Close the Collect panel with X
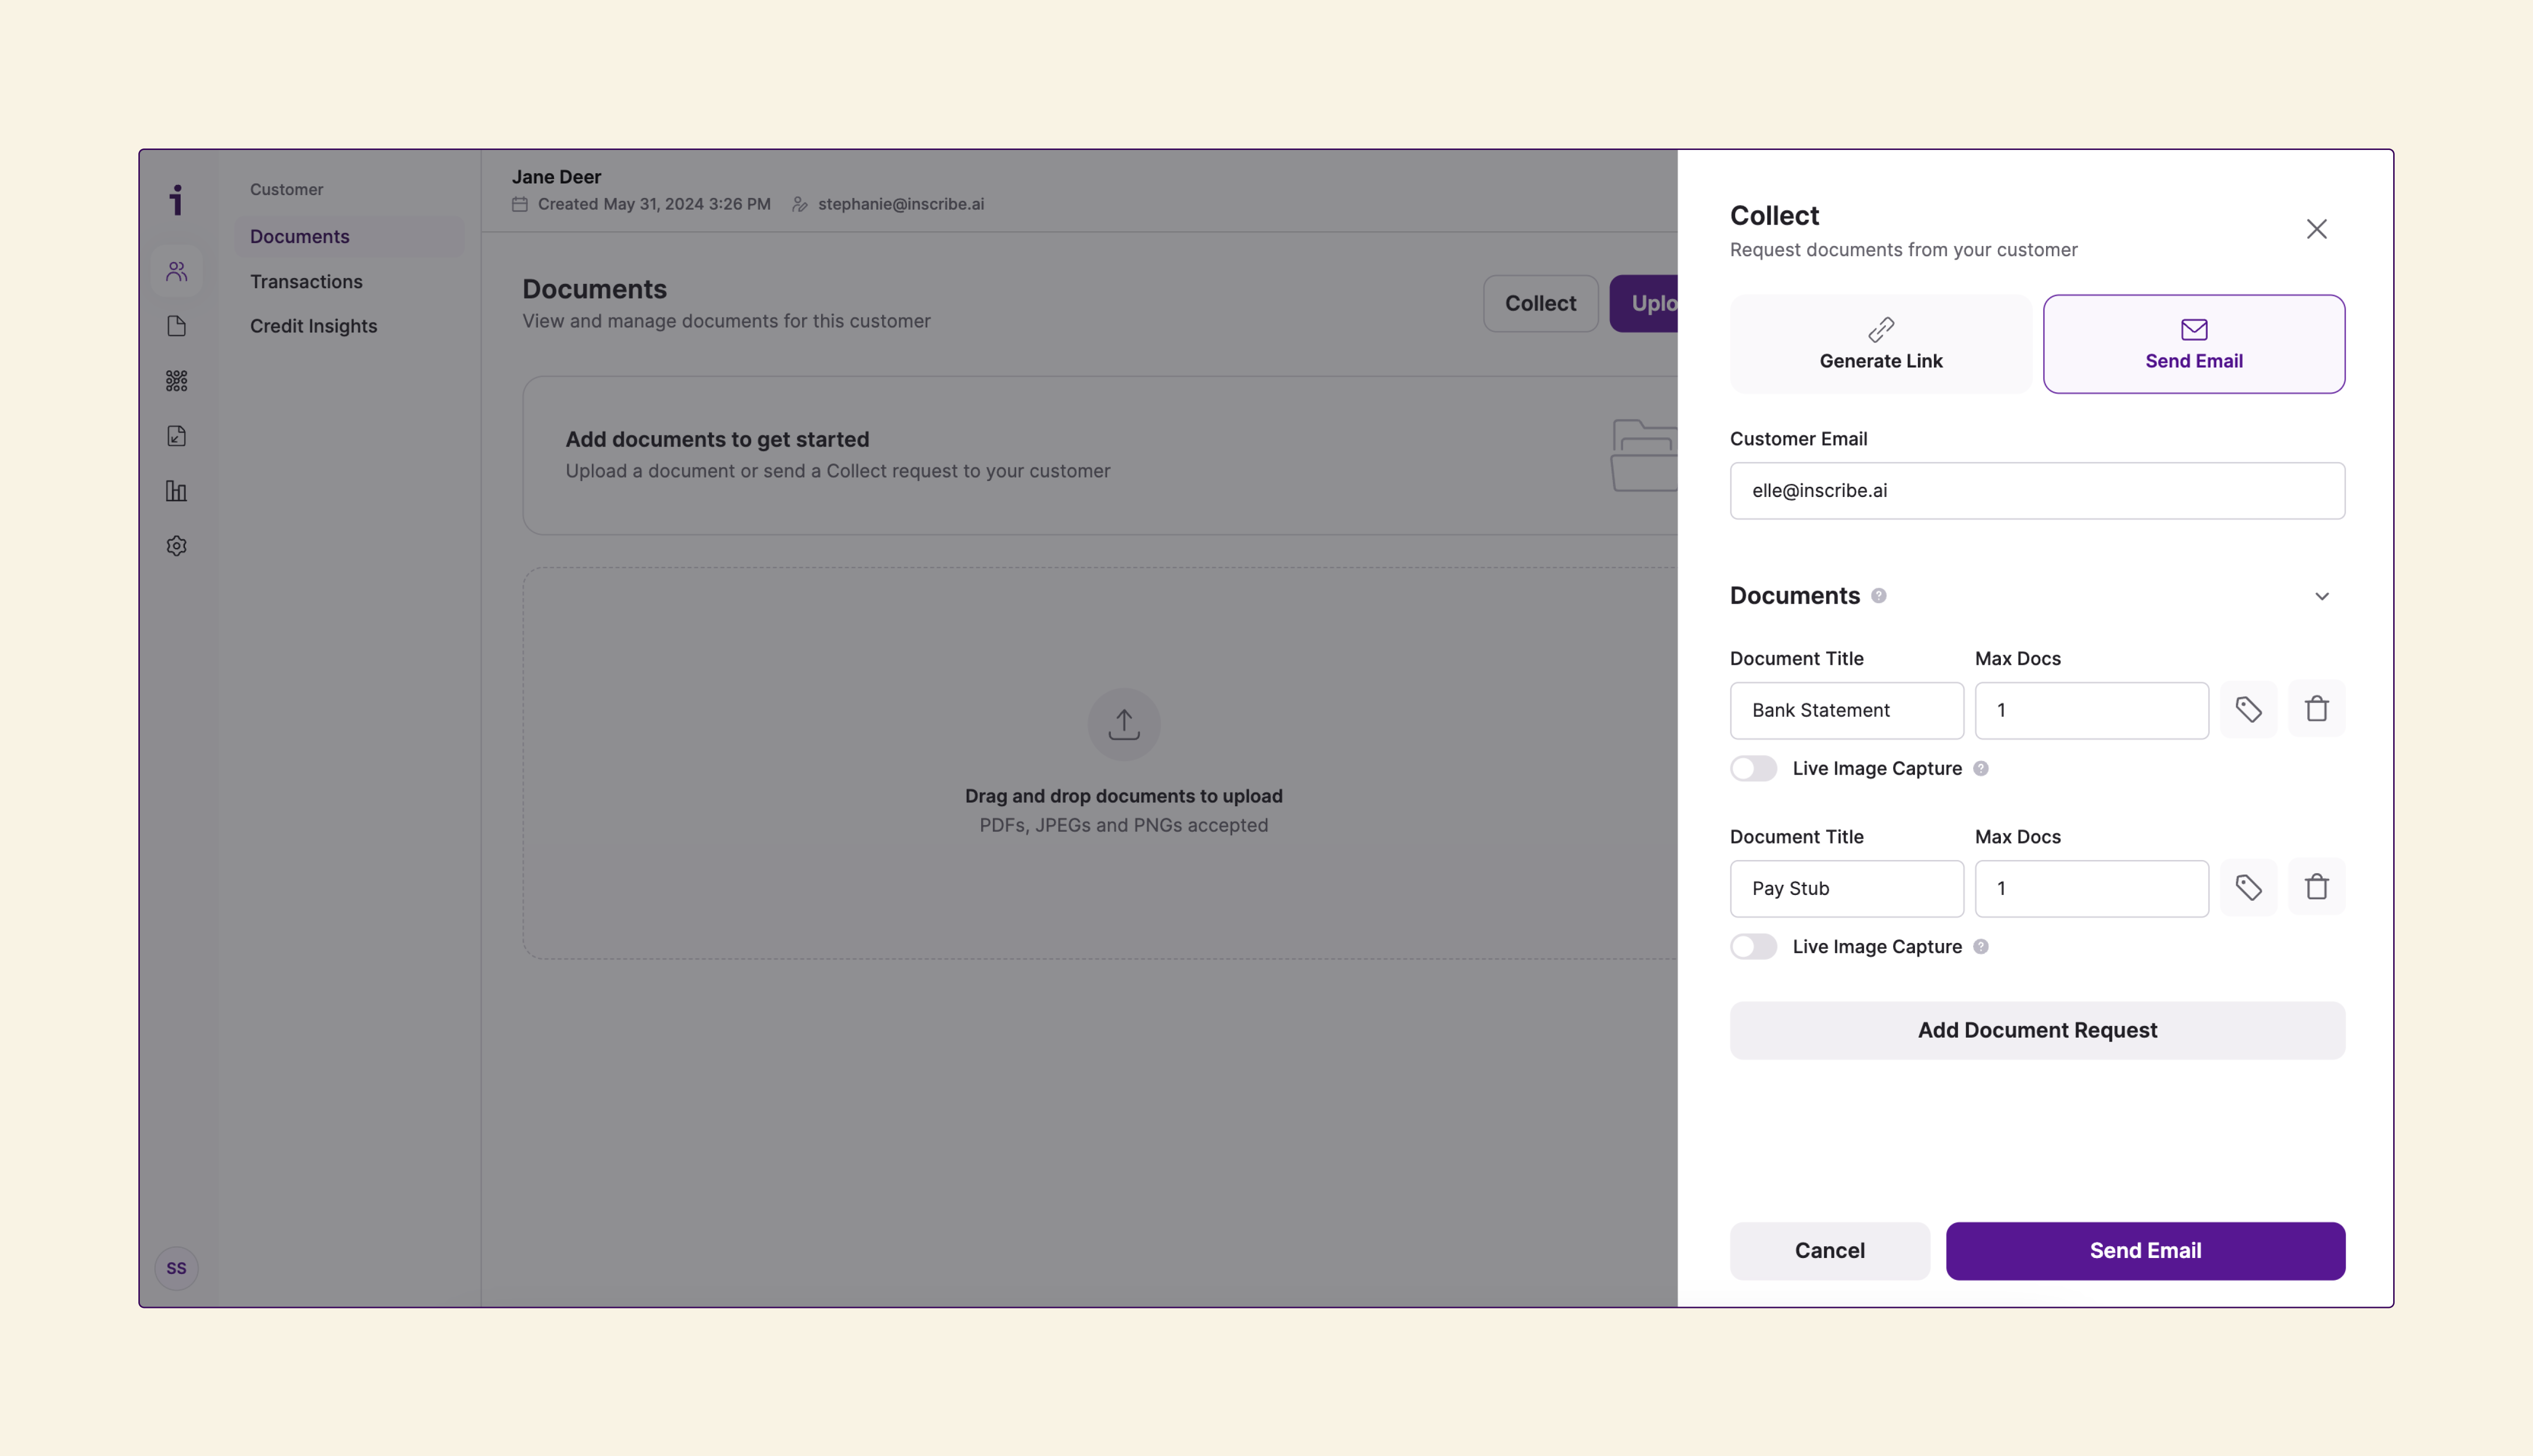This screenshot has height=1456, width=2533. (x=2316, y=229)
